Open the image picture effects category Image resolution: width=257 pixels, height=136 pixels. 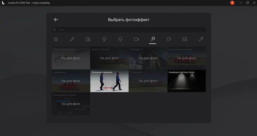click(x=185, y=39)
